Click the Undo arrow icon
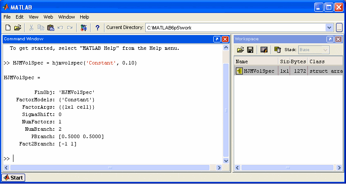 pos(60,28)
